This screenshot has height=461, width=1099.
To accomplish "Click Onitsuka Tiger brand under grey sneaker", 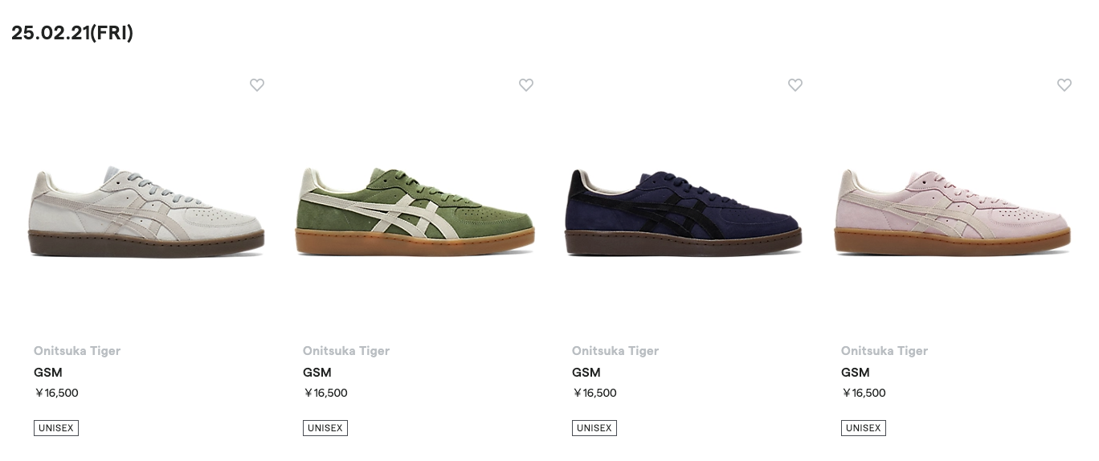I will 77,351.
